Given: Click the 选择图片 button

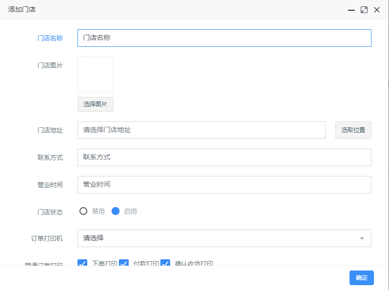Looking at the screenshot, I should coord(96,104).
